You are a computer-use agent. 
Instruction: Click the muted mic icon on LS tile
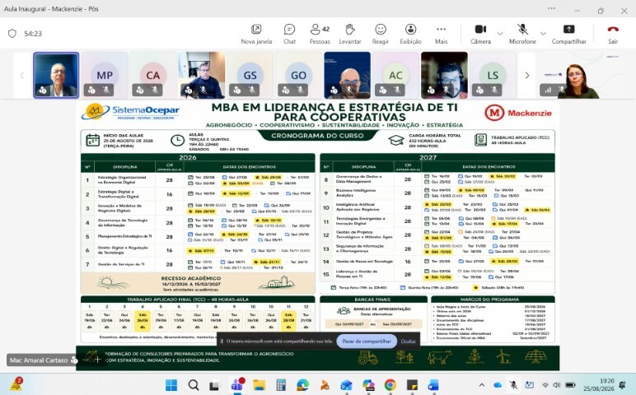tap(494, 91)
